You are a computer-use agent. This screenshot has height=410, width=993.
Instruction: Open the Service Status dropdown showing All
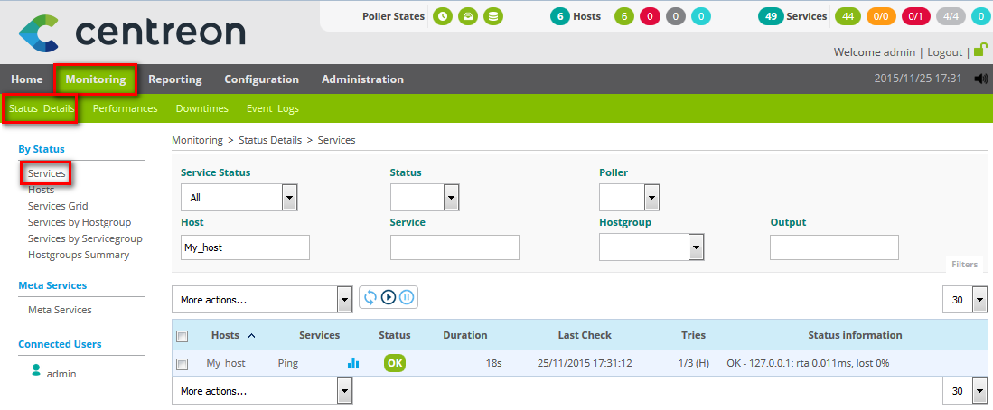click(x=239, y=198)
